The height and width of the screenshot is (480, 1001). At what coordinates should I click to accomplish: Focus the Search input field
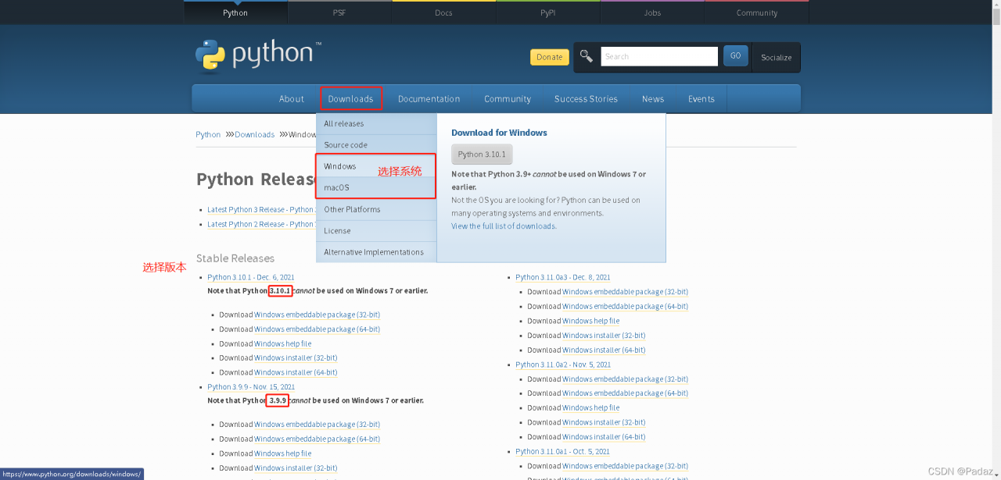pos(659,56)
